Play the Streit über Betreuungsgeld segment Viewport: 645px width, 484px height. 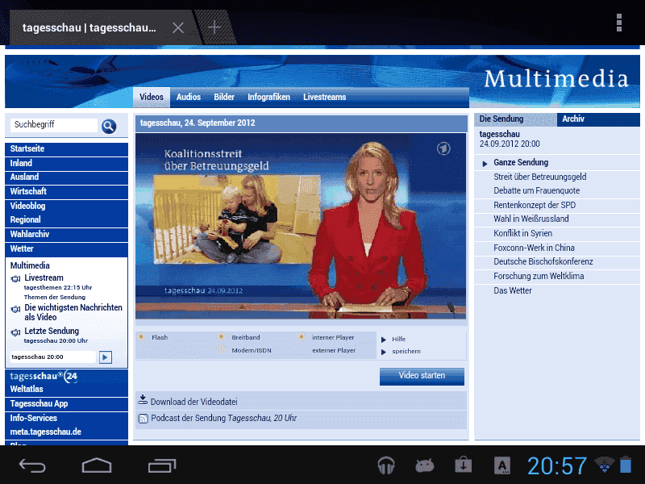(539, 177)
